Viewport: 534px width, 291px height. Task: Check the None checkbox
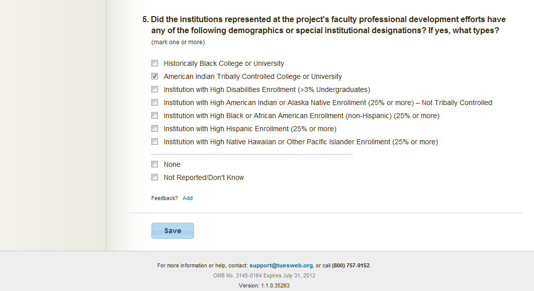(154, 164)
